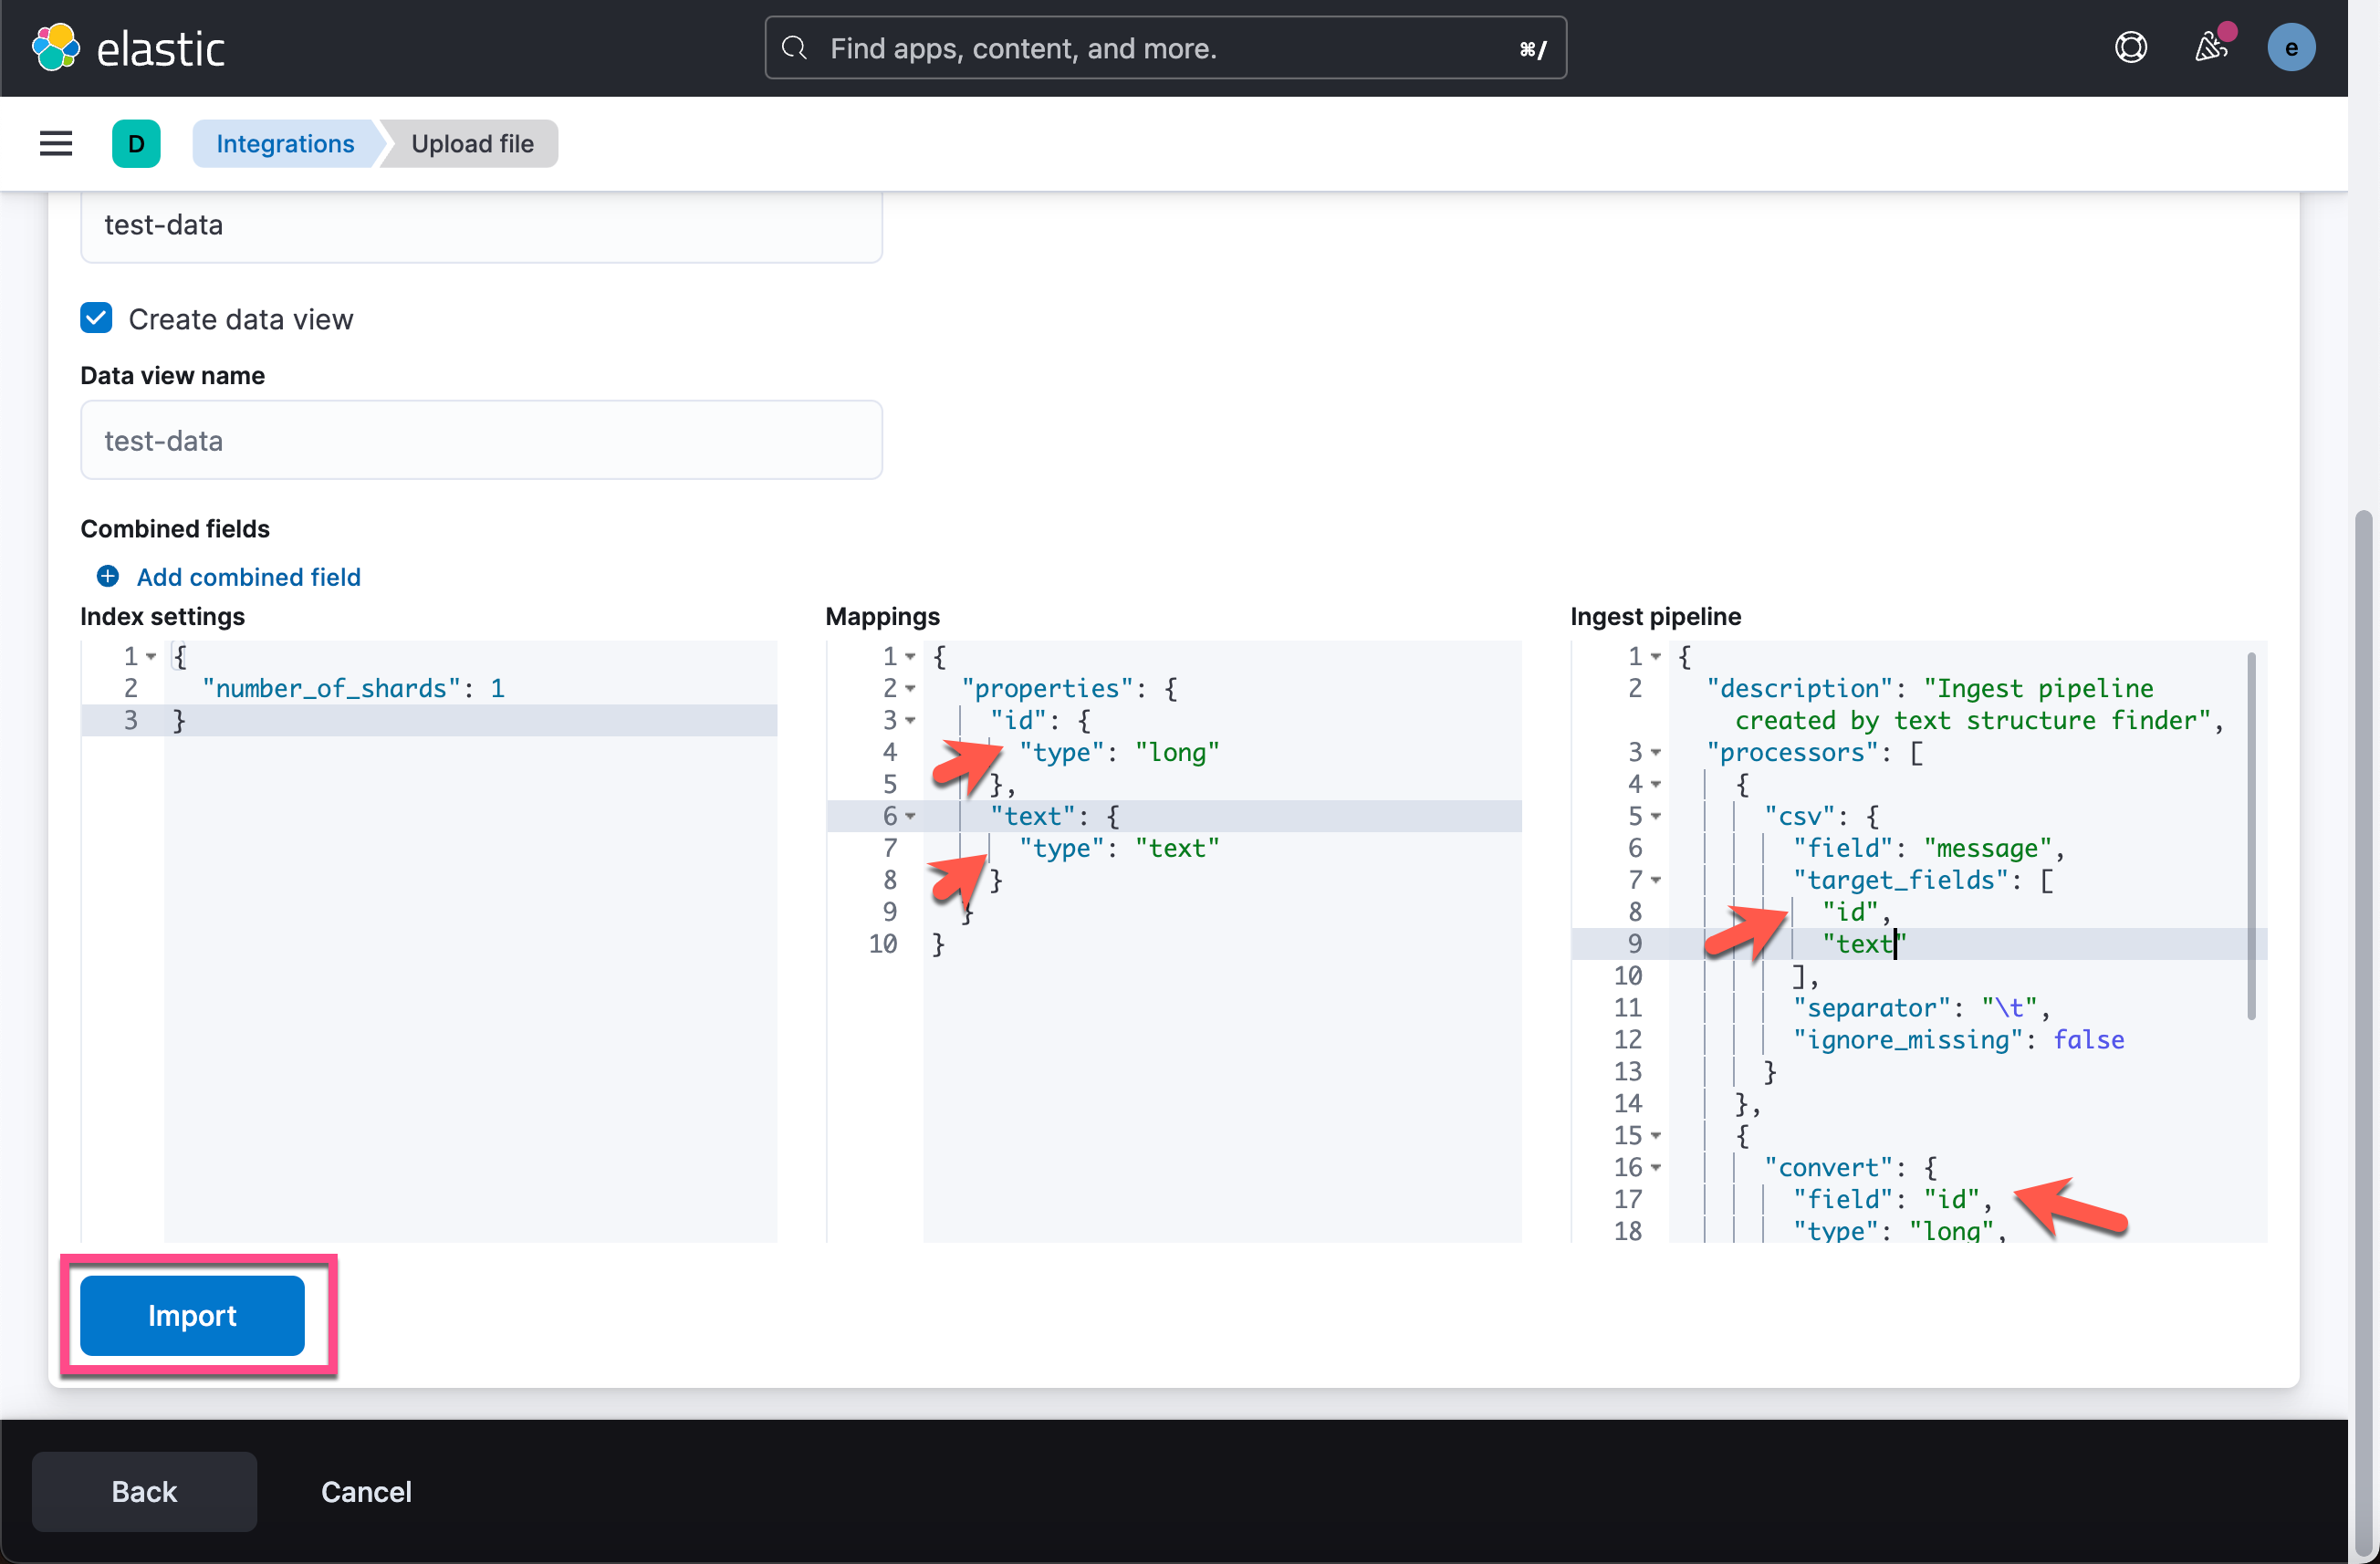Click the green D space selector
The height and width of the screenshot is (1564, 2380).
click(136, 143)
